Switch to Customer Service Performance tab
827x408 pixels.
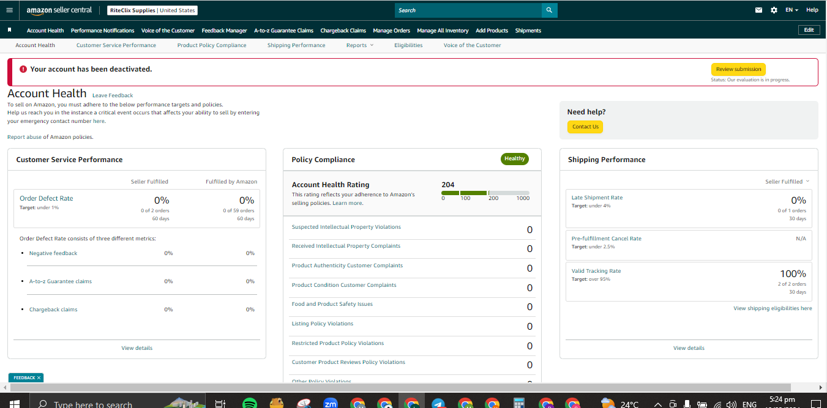click(x=116, y=45)
